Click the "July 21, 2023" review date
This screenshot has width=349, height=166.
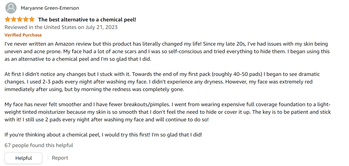tap(101, 27)
